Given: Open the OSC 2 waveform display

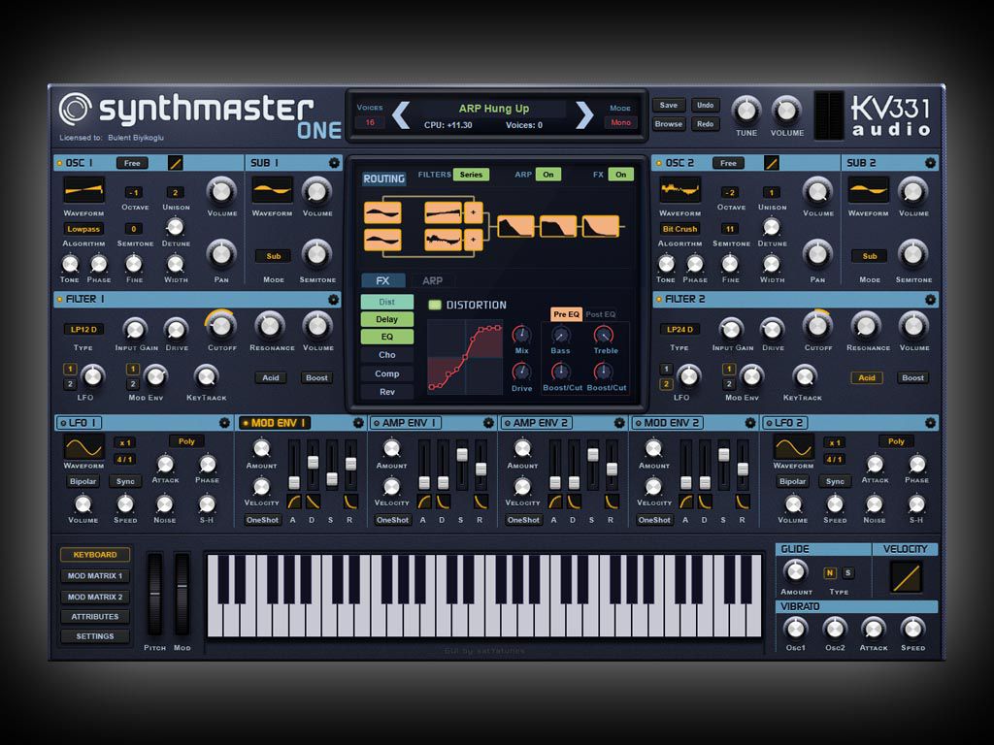Looking at the screenshot, I should coord(679,190).
